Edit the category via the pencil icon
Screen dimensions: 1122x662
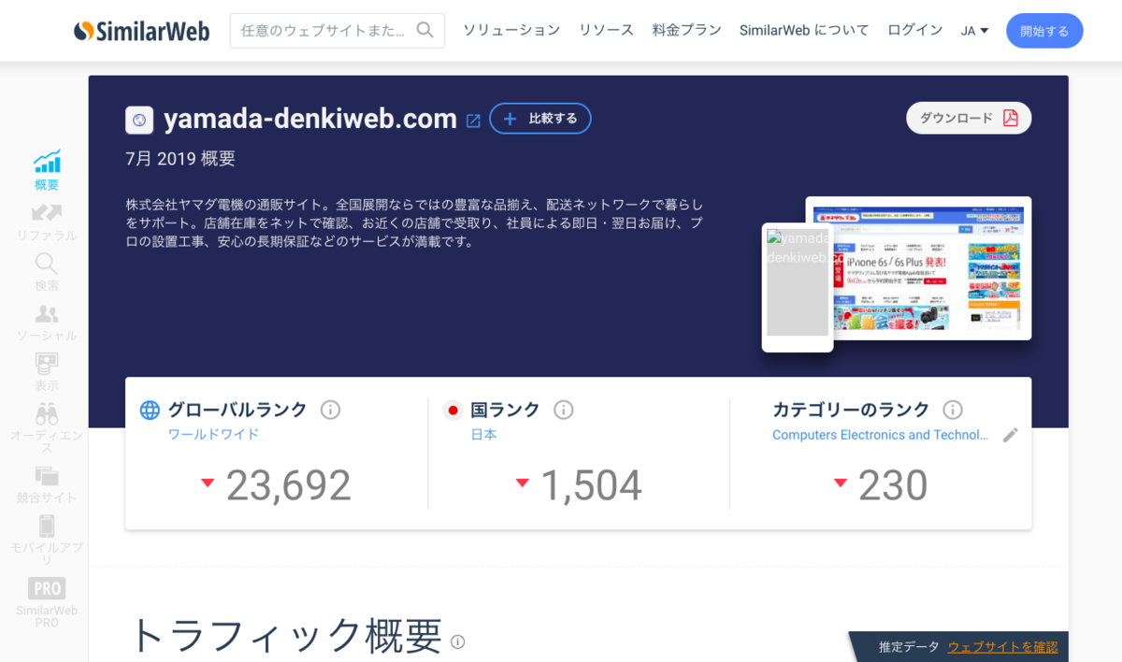click(x=1010, y=434)
